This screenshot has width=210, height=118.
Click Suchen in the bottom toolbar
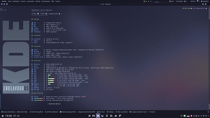coord(152,112)
